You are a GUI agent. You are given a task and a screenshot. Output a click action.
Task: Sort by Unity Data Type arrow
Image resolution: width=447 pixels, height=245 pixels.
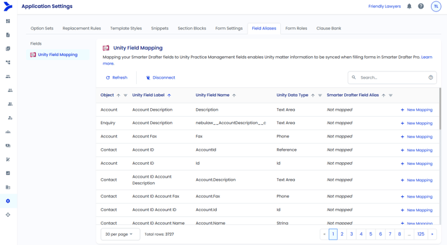coord(313,95)
